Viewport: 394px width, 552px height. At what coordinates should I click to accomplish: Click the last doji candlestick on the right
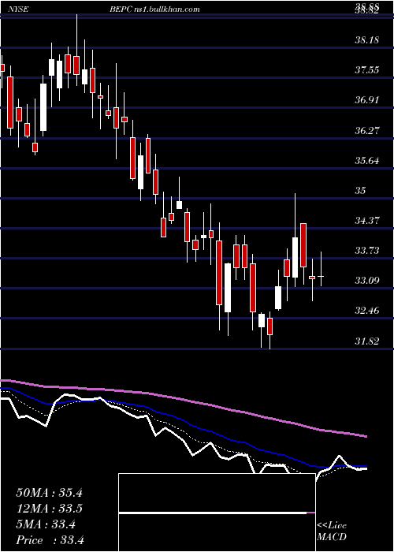tap(321, 276)
